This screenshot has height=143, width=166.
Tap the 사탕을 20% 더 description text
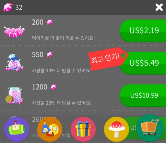click(x=62, y=103)
